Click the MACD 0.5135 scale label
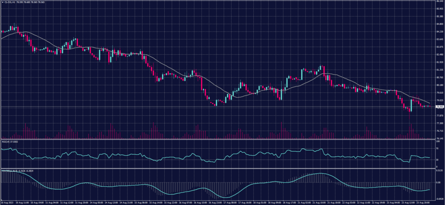 [x=440, y=170]
